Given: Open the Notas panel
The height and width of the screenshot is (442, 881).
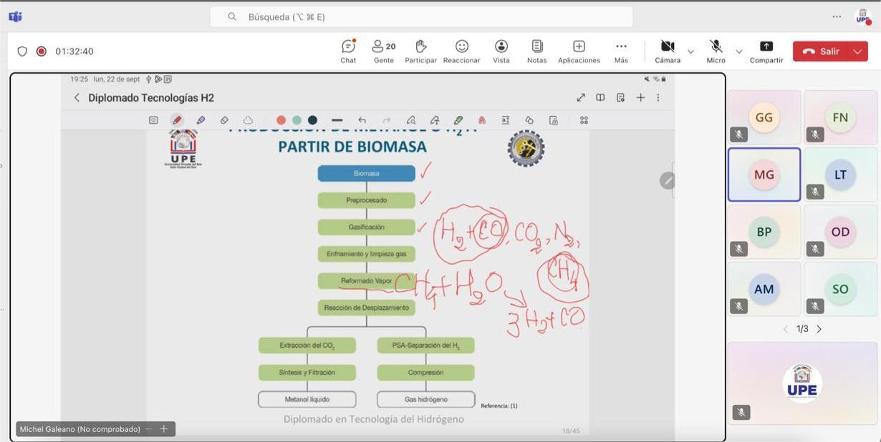Looking at the screenshot, I should point(536,50).
